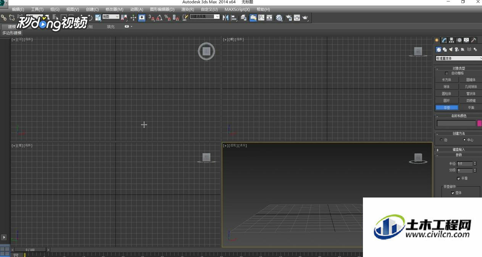Open the Render Setup icon
The width and height of the screenshot is (482, 257).
[x=289, y=18]
